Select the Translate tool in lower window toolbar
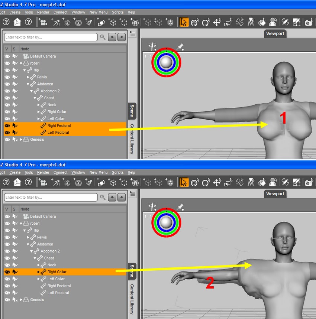 (217, 182)
